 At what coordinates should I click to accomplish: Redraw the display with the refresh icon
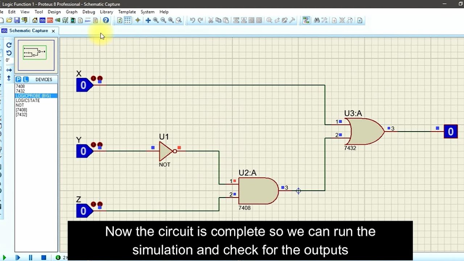click(x=120, y=20)
